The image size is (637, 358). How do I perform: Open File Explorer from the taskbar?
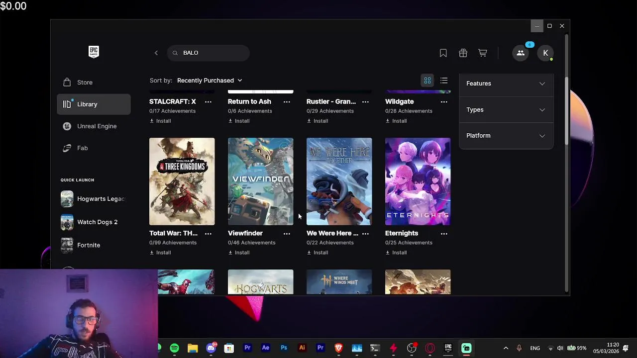click(x=193, y=348)
